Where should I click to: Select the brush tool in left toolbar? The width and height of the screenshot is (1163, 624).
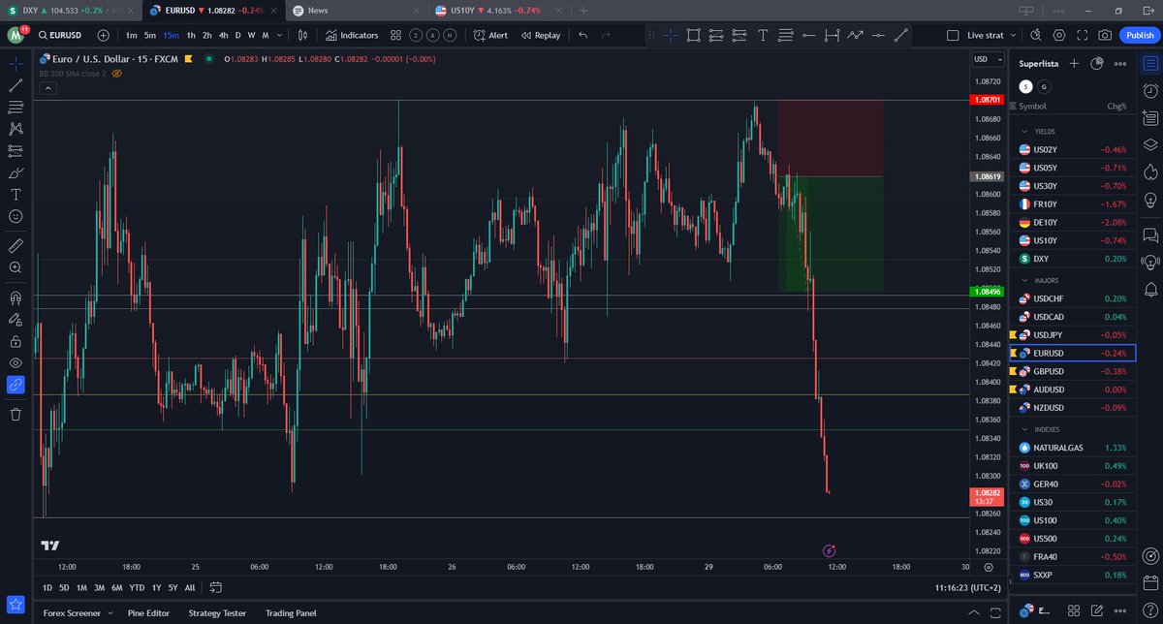(x=16, y=172)
